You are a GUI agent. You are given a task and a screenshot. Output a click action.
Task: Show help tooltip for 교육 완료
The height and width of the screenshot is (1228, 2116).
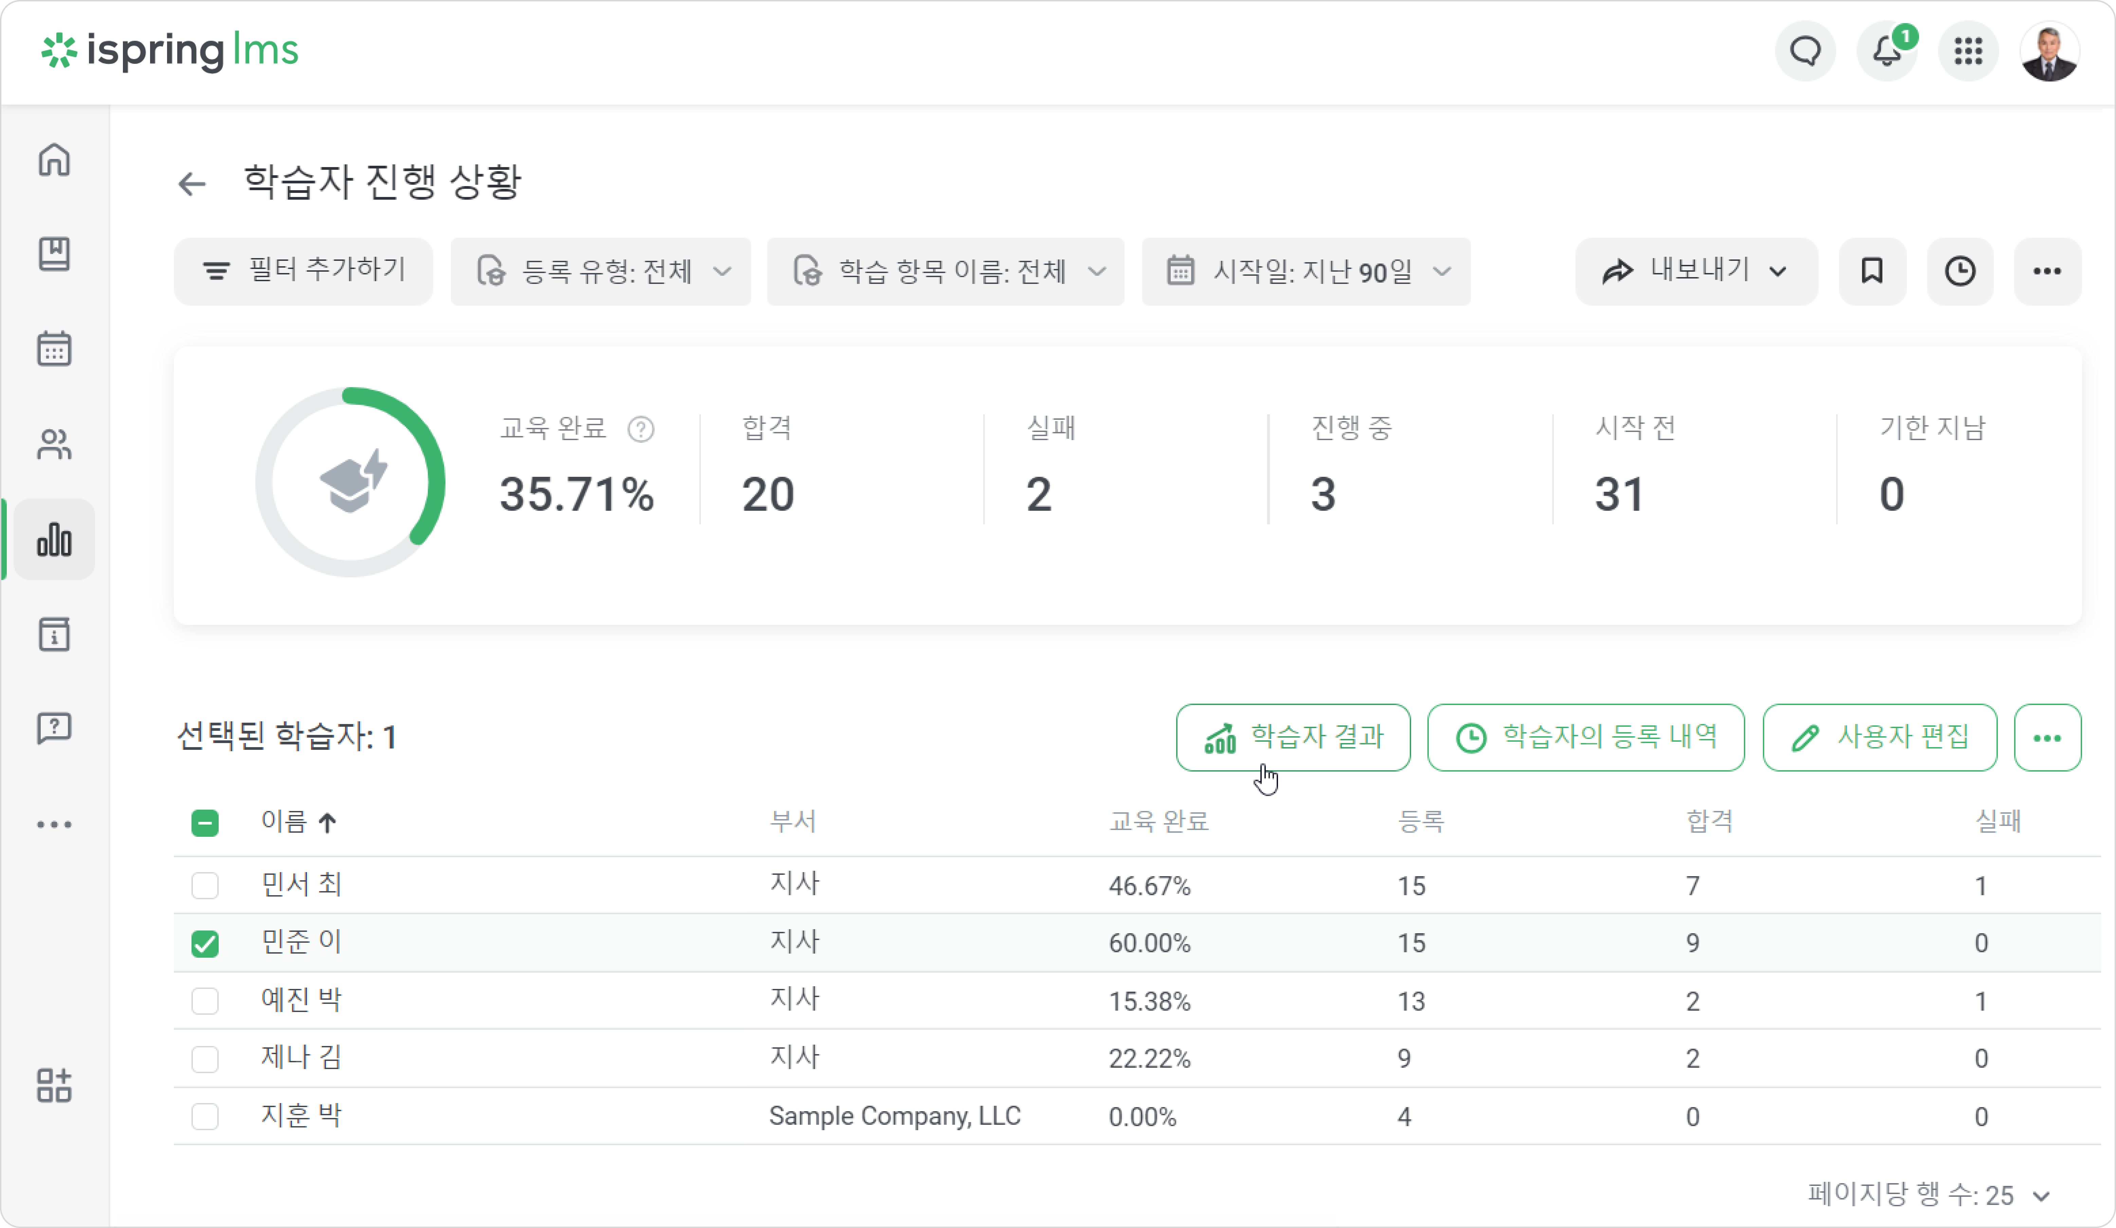(x=641, y=429)
